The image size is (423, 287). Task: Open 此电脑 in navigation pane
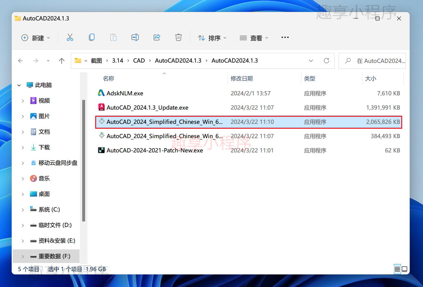(x=43, y=85)
